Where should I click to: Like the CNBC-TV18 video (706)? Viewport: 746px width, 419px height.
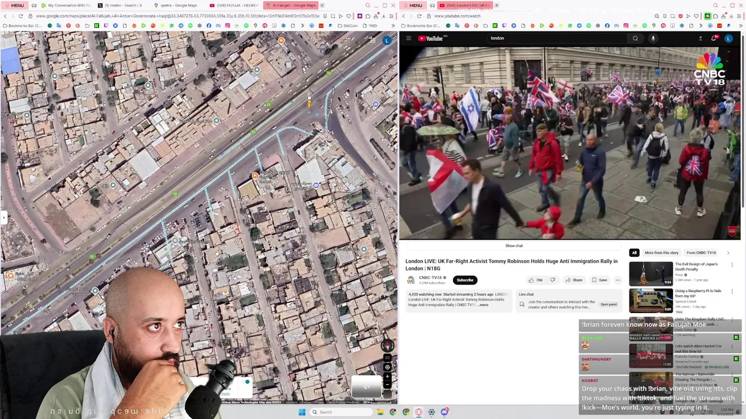(535, 280)
